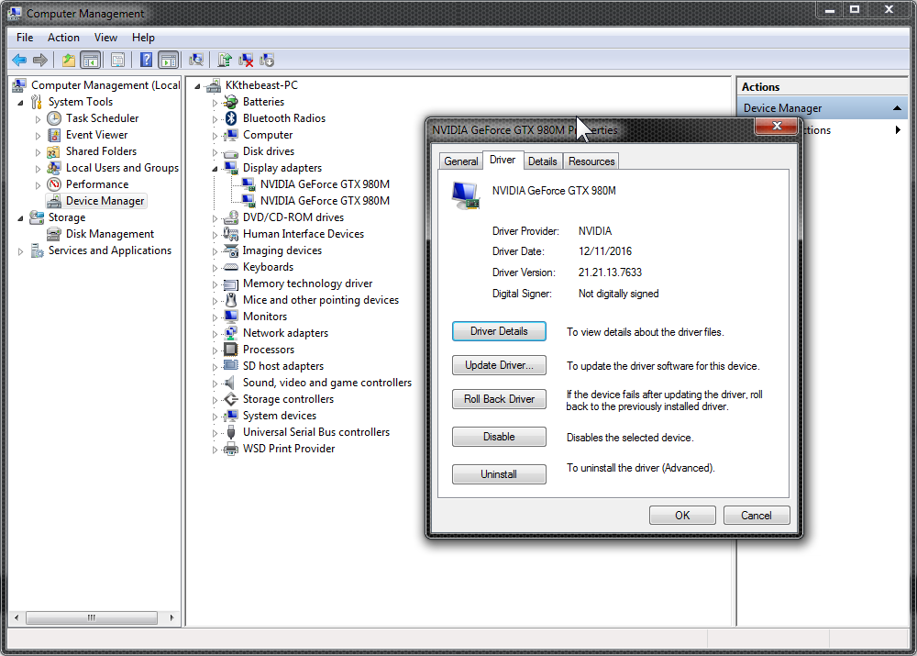Expand the Task Scheduler node
Viewport: 917px width, 656px height.
pyautogui.click(x=38, y=118)
